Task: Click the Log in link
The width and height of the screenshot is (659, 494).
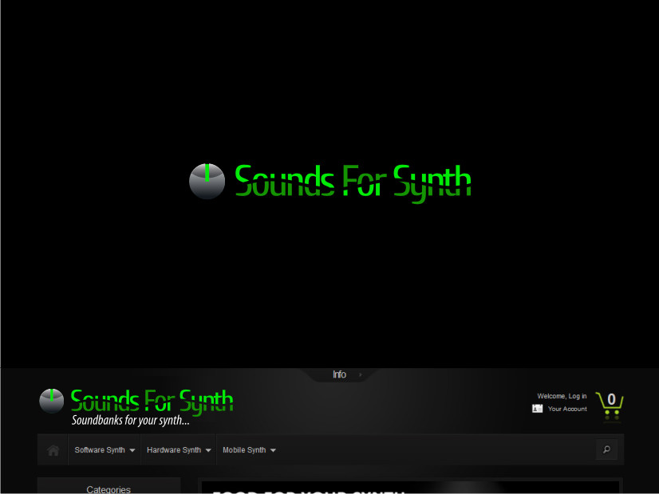Action: pyautogui.click(x=578, y=396)
